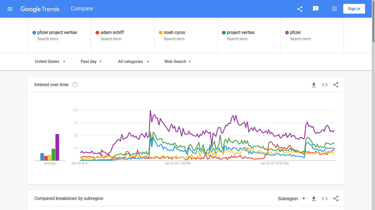Click the 100 y-axis value label
Viewport: 375px width, 210px height.
[75, 110]
